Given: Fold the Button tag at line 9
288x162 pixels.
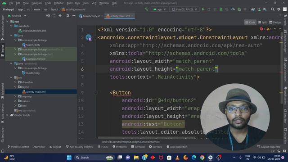Looking at the screenshot, I should point(96,93).
